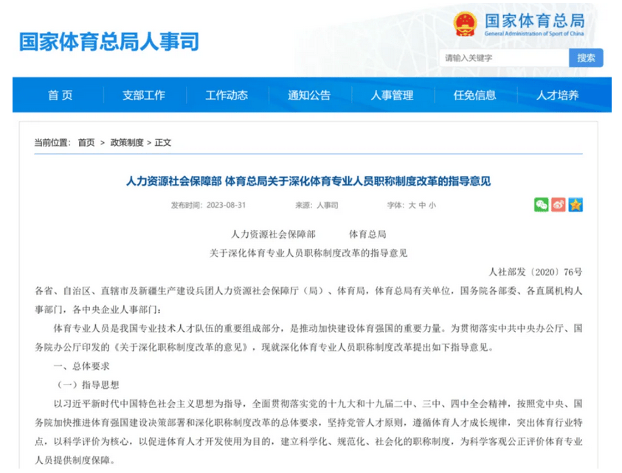Go to 政策制度 in breadcrumb
The image size is (622, 473).
[127, 143]
